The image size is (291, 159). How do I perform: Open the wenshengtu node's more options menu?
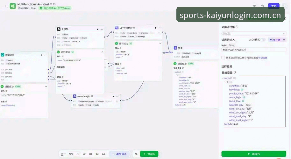(117, 96)
